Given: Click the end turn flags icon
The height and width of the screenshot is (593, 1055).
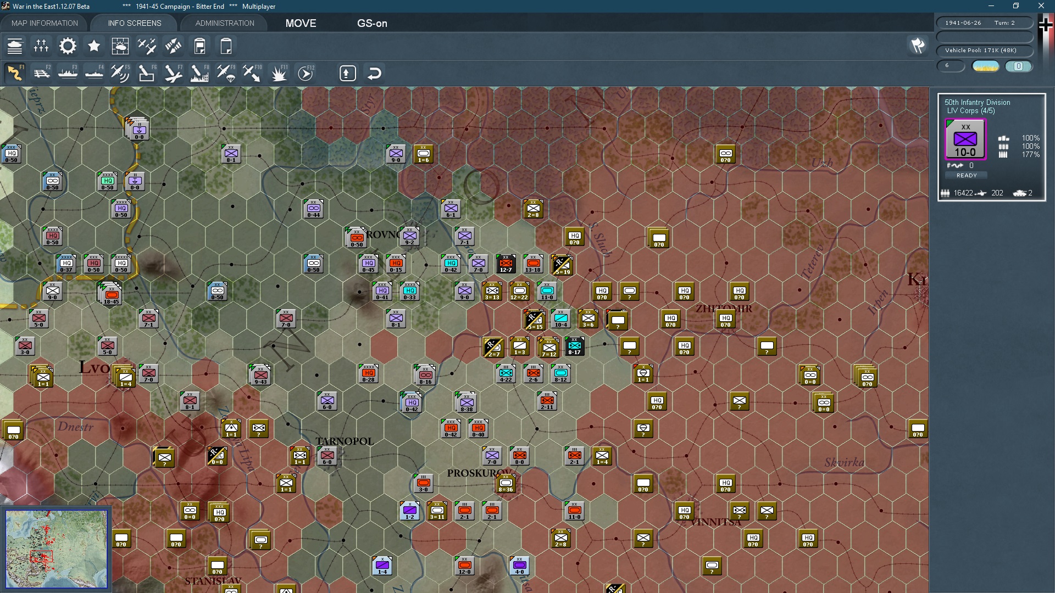Looking at the screenshot, I should [918, 46].
